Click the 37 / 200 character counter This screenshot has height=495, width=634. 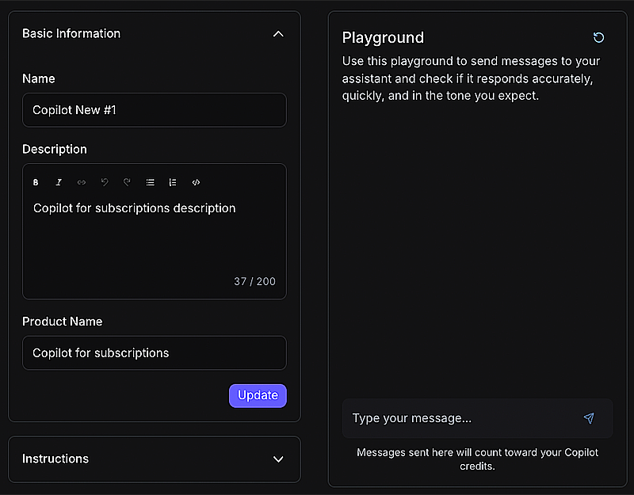[254, 282]
